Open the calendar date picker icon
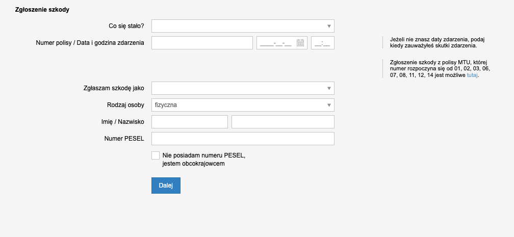 point(300,43)
